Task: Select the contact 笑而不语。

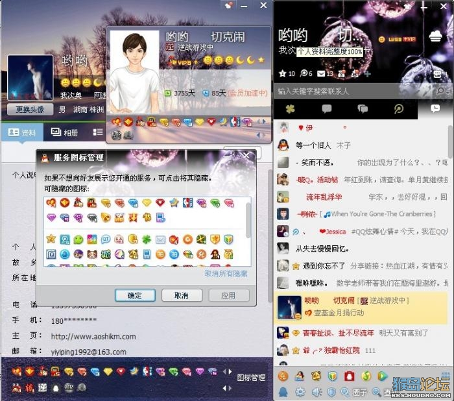Action: click(x=361, y=163)
